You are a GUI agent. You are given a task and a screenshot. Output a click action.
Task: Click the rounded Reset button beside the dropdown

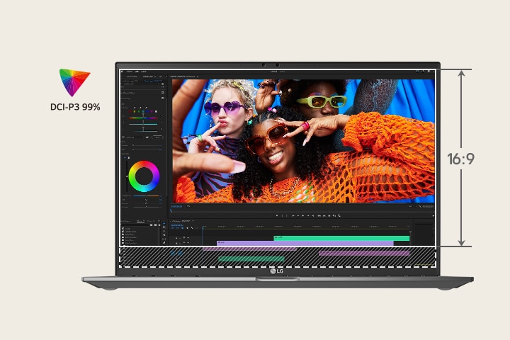pyautogui.click(x=157, y=137)
